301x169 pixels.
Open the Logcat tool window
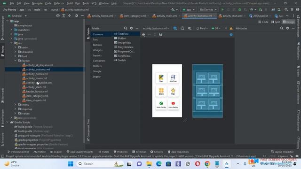tap(56, 152)
